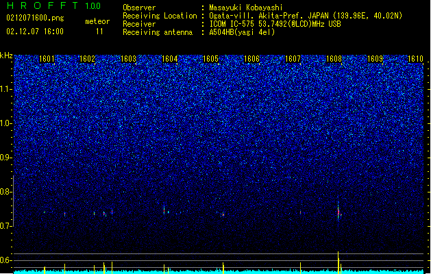Click the 1602 time axis label

(87, 59)
